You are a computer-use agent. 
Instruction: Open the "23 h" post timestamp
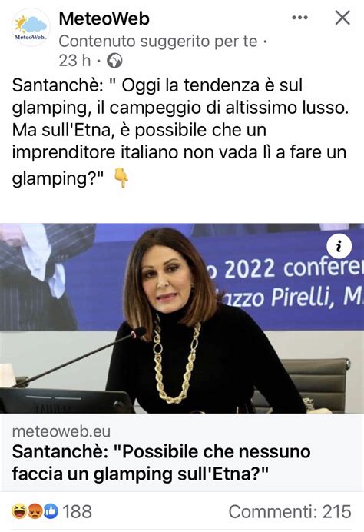pos(75,61)
